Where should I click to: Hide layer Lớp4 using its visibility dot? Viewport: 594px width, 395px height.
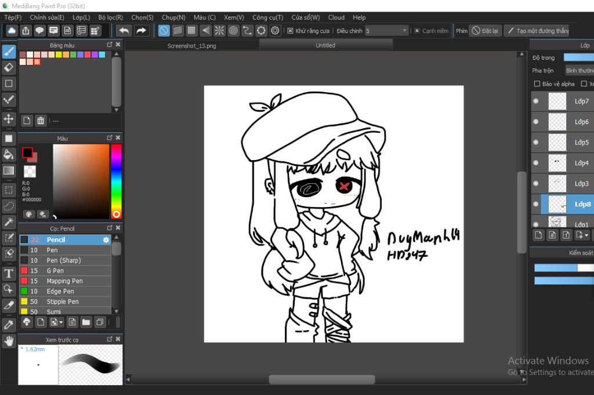pos(535,163)
